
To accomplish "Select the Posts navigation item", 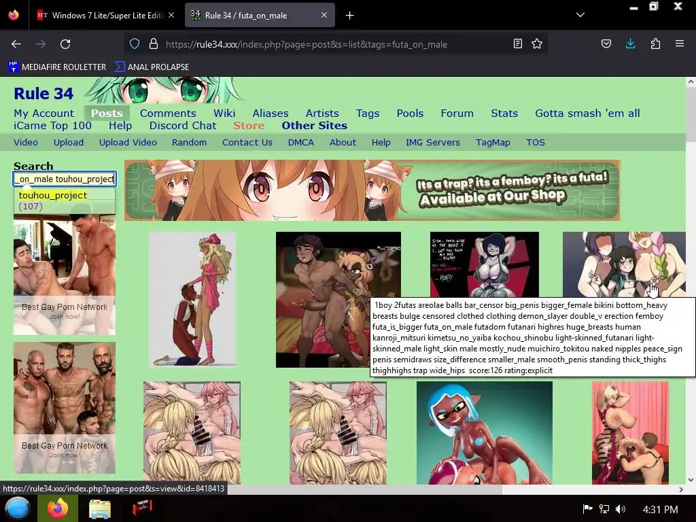I will pos(107,114).
